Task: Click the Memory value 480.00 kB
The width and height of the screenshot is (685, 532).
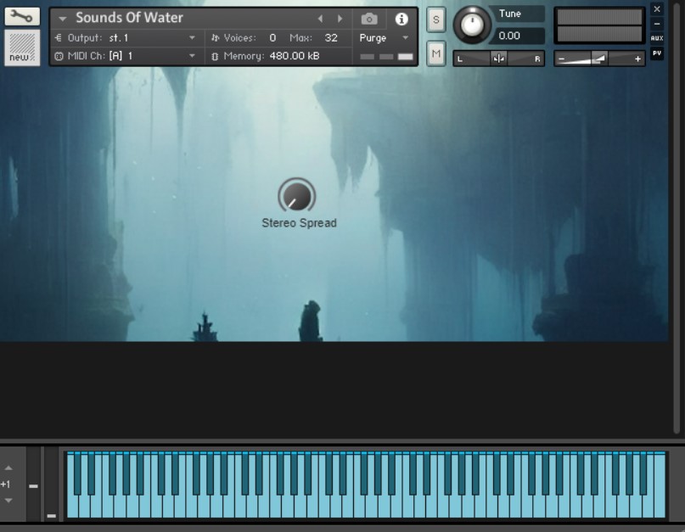Action: 295,56
